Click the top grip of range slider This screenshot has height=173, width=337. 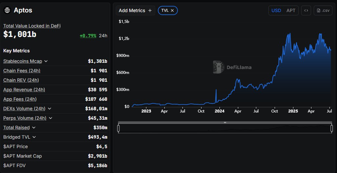225,122
